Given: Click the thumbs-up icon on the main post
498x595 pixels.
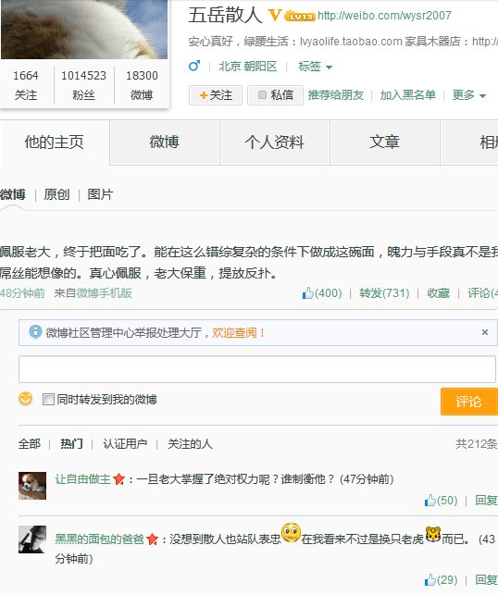Looking at the screenshot, I should point(308,293).
